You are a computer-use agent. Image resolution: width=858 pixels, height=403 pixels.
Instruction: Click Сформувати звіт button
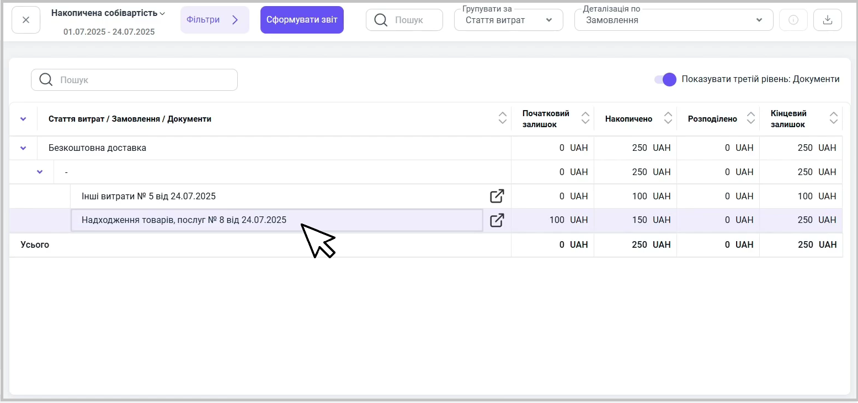click(x=302, y=20)
